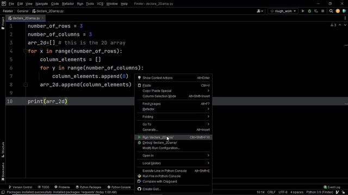Choose Show Context Actions entry

tap(173, 78)
